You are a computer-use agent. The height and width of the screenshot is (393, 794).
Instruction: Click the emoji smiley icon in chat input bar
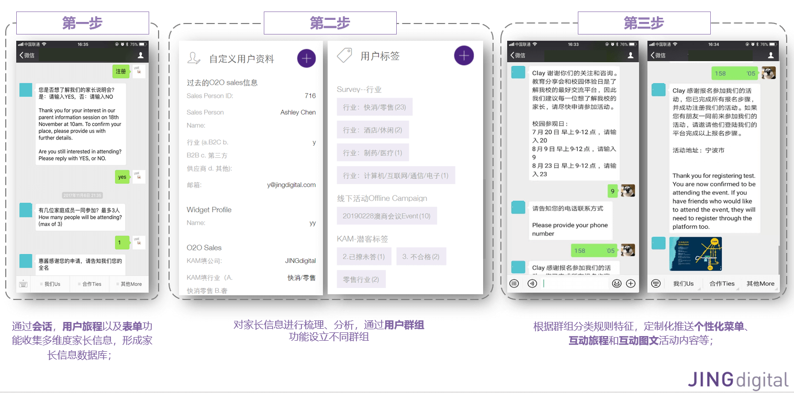[x=617, y=283]
